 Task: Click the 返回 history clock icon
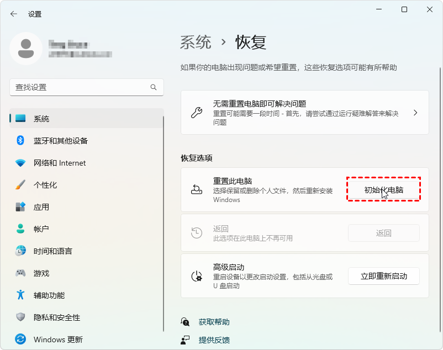click(x=197, y=233)
